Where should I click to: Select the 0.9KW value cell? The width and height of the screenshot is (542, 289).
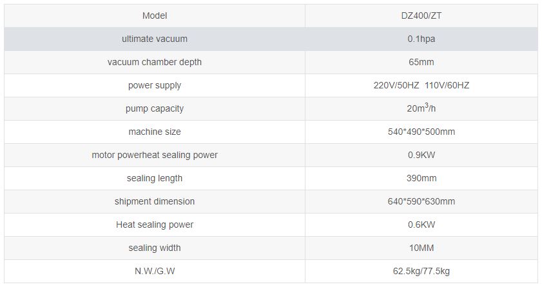(421, 155)
